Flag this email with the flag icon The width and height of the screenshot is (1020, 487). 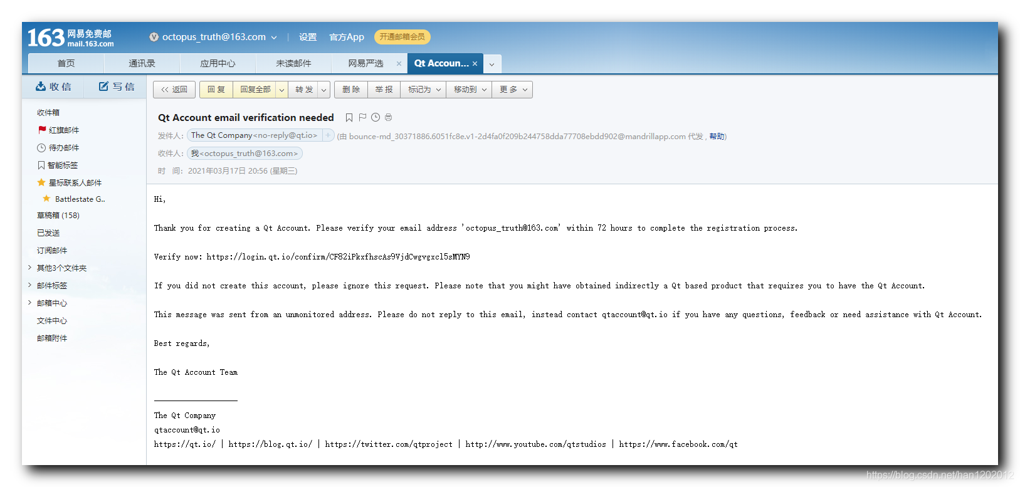(x=362, y=117)
